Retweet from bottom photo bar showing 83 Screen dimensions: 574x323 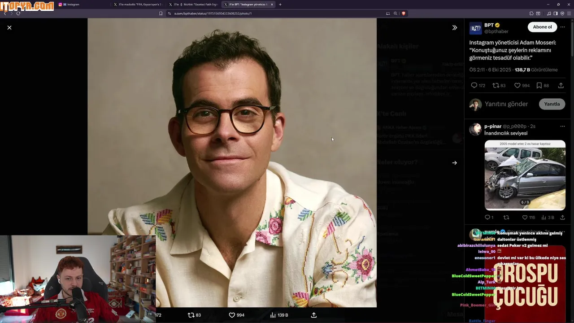click(x=194, y=315)
